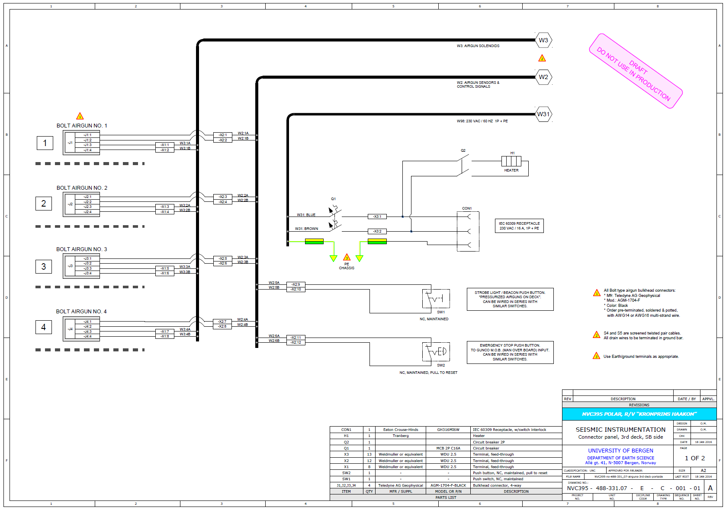Click the warning triangle above Bolt Airgun No. 1
Viewport: 726px width, 510px height.
coord(80,116)
